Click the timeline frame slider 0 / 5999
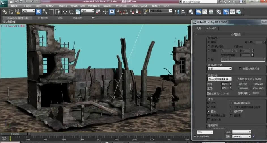 (x=15, y=133)
